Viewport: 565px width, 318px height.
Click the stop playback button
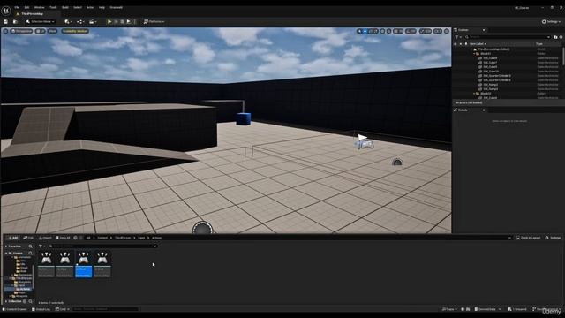[x=122, y=21]
